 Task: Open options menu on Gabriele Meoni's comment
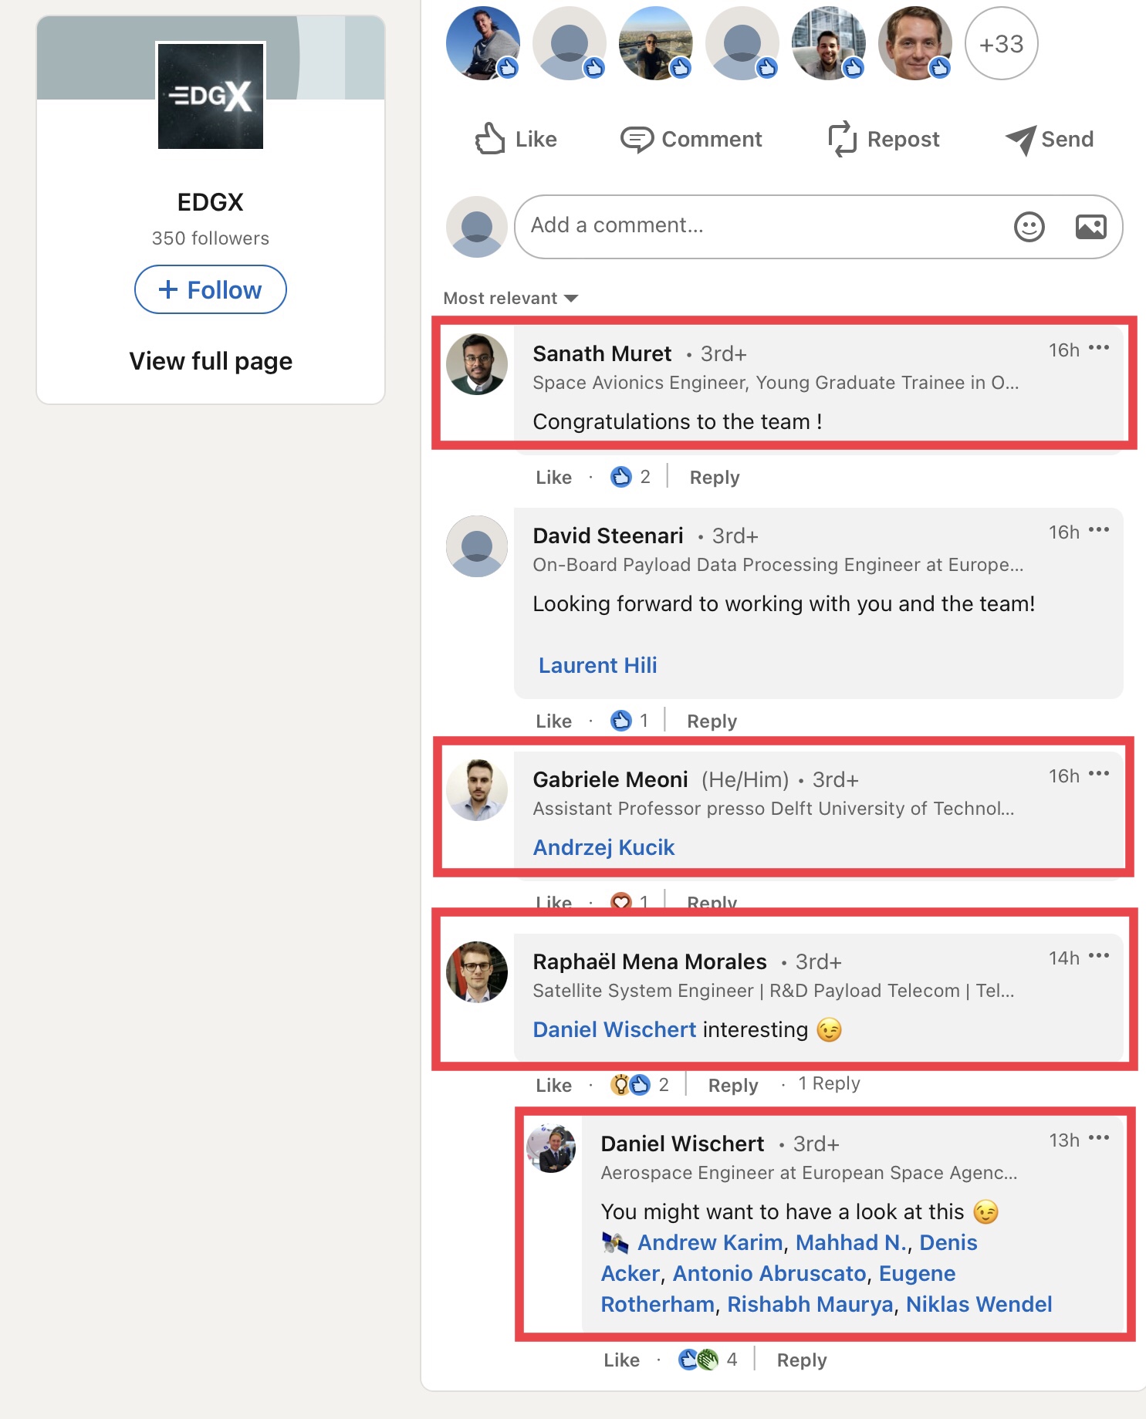tap(1099, 774)
